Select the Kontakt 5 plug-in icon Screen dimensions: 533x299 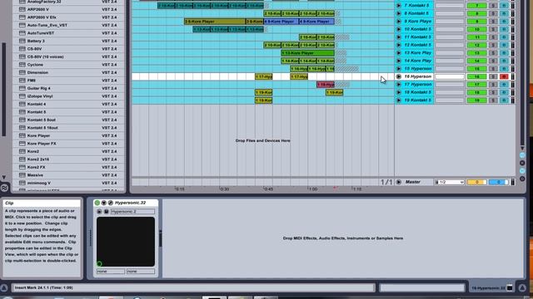pos(22,112)
